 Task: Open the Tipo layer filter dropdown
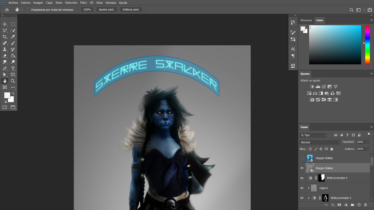point(313,135)
